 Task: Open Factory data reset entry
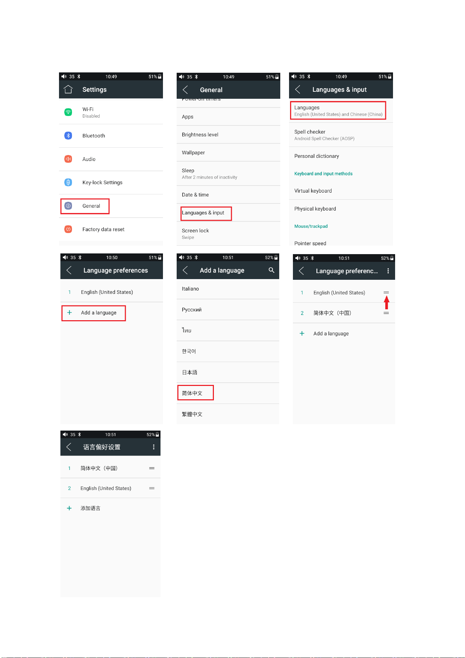(111, 229)
